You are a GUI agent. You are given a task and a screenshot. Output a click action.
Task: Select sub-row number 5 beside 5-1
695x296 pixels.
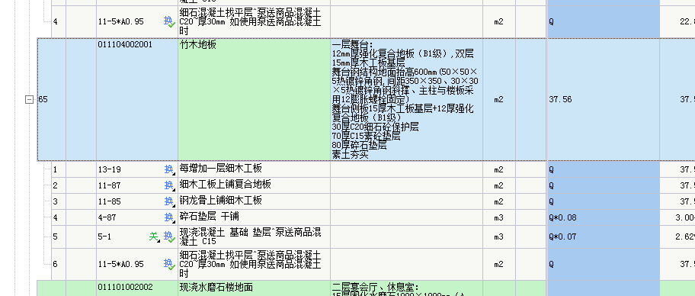(59, 237)
